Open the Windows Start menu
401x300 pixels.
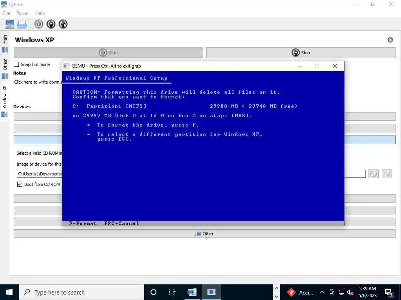(x=9, y=292)
